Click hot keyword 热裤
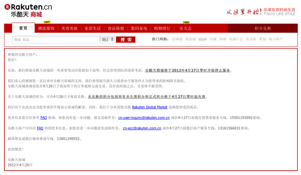This screenshot has width=301, height=175. point(223,39)
